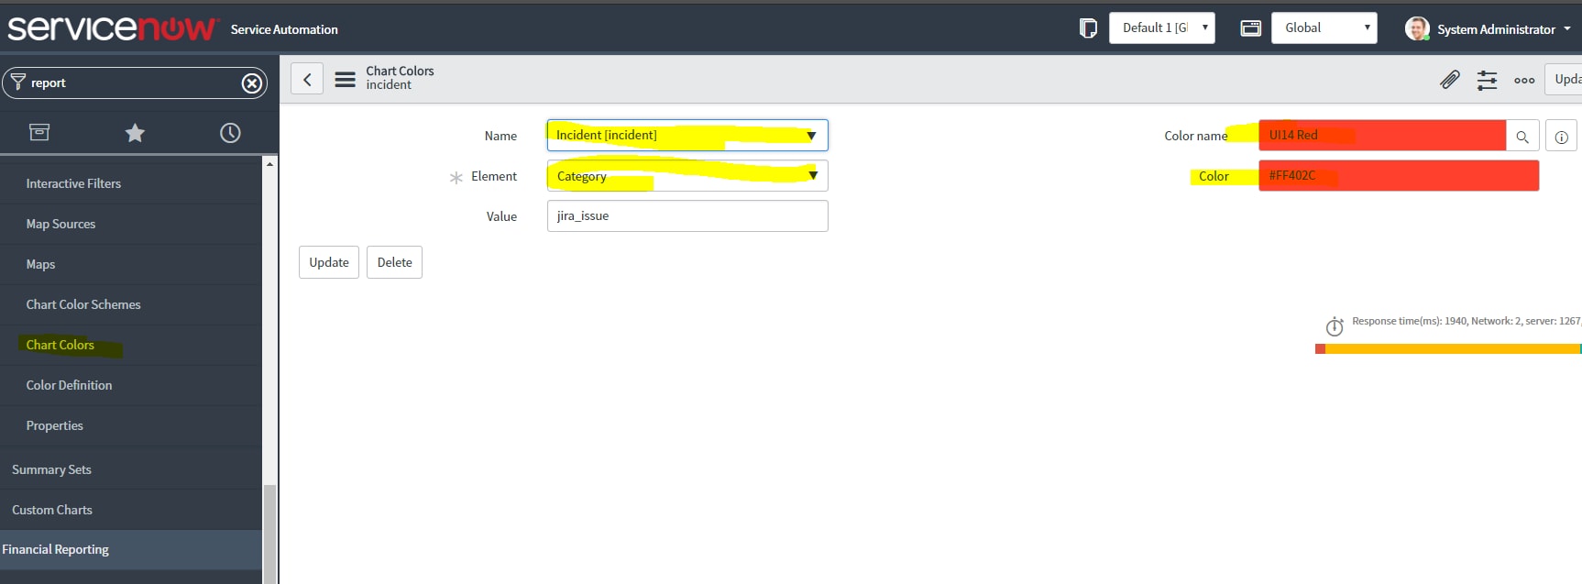Click the System Administrator avatar

pyautogui.click(x=1417, y=28)
